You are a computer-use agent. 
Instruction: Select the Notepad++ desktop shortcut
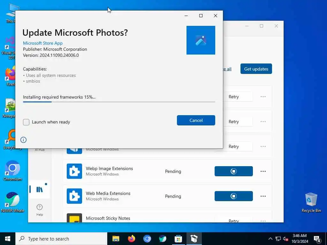click(x=10, y=108)
